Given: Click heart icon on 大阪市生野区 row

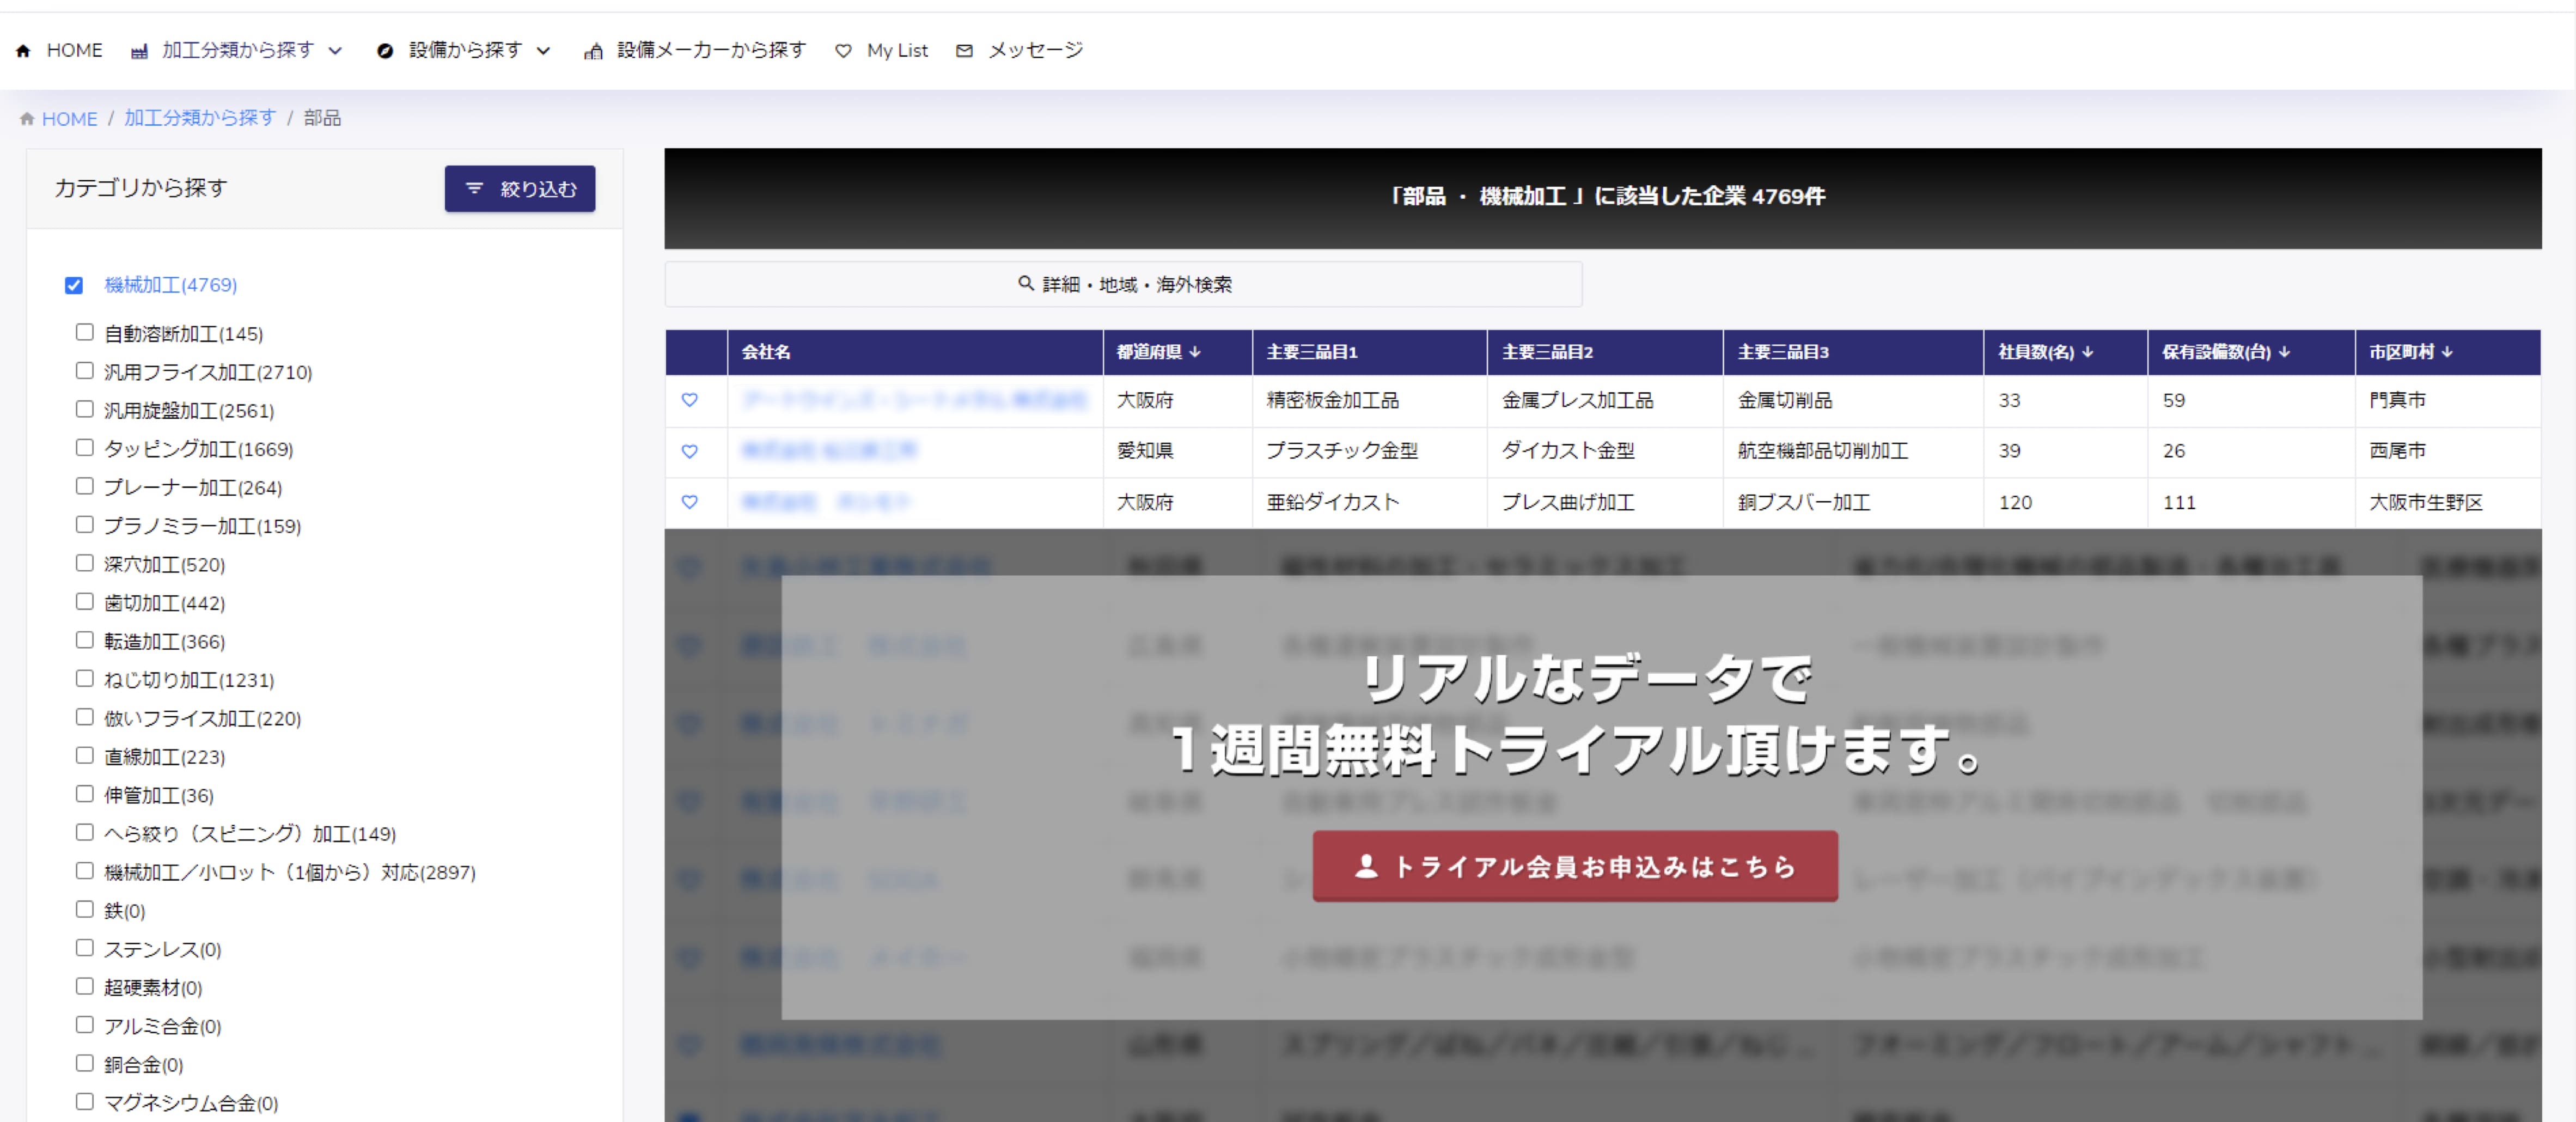Looking at the screenshot, I should tap(689, 502).
